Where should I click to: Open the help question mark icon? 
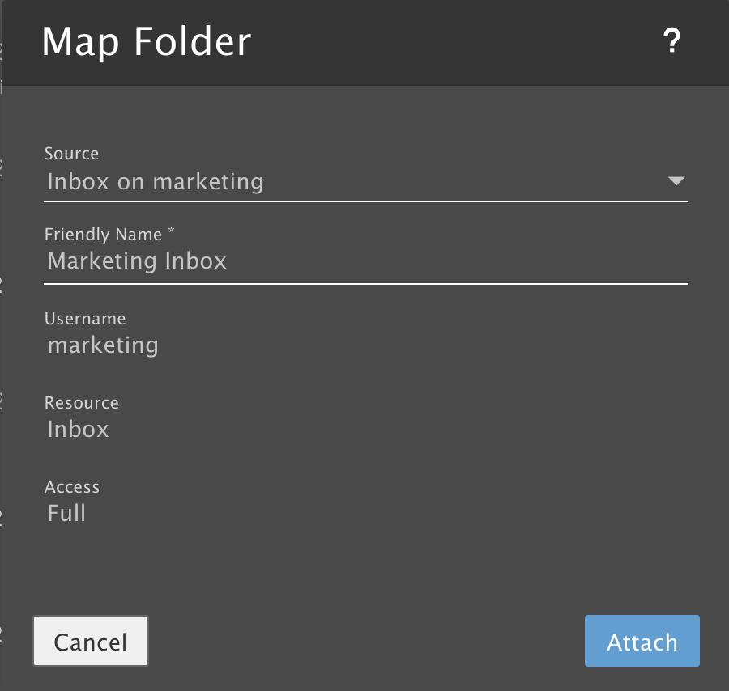[671, 41]
